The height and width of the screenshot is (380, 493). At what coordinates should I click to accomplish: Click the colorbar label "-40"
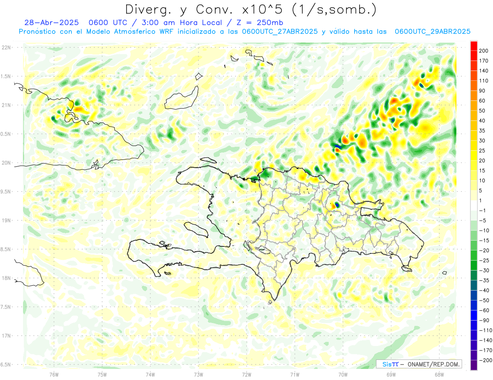click(485, 291)
